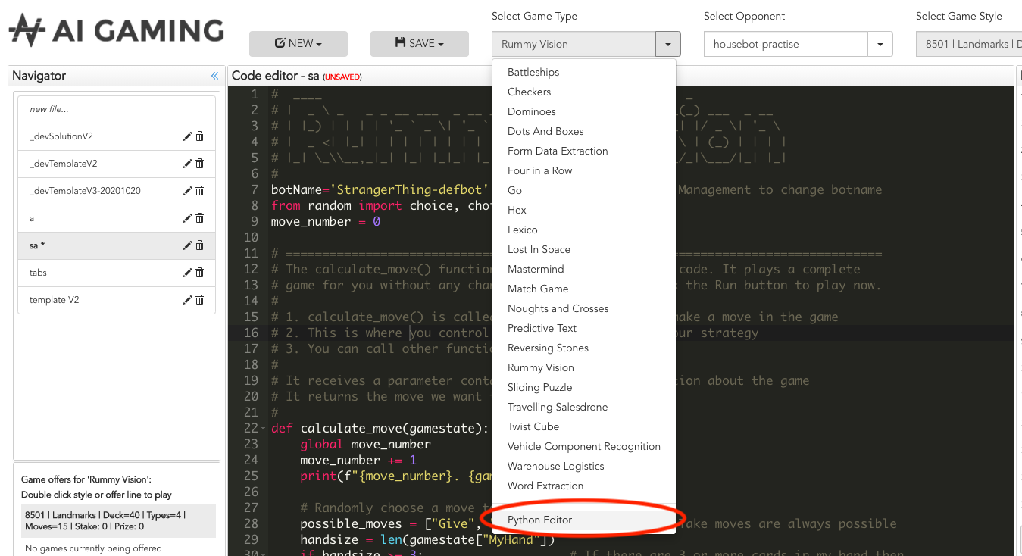Image resolution: width=1022 pixels, height=556 pixels.
Task: Select Word Extraction option
Action: pos(583,486)
